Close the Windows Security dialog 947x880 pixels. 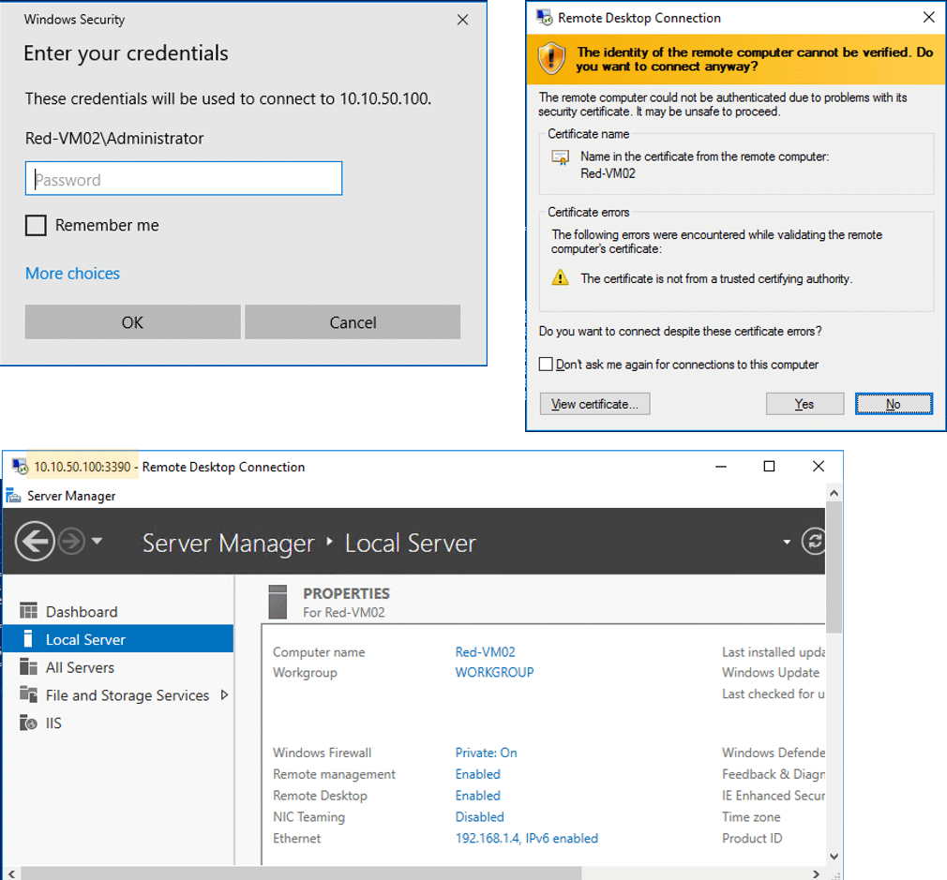[462, 20]
